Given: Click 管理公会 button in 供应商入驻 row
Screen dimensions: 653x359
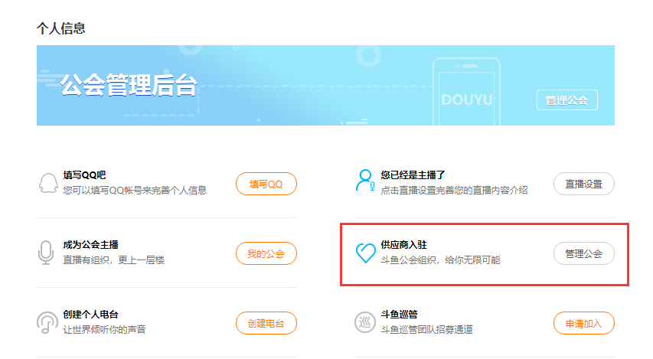Looking at the screenshot, I should pyautogui.click(x=583, y=253).
